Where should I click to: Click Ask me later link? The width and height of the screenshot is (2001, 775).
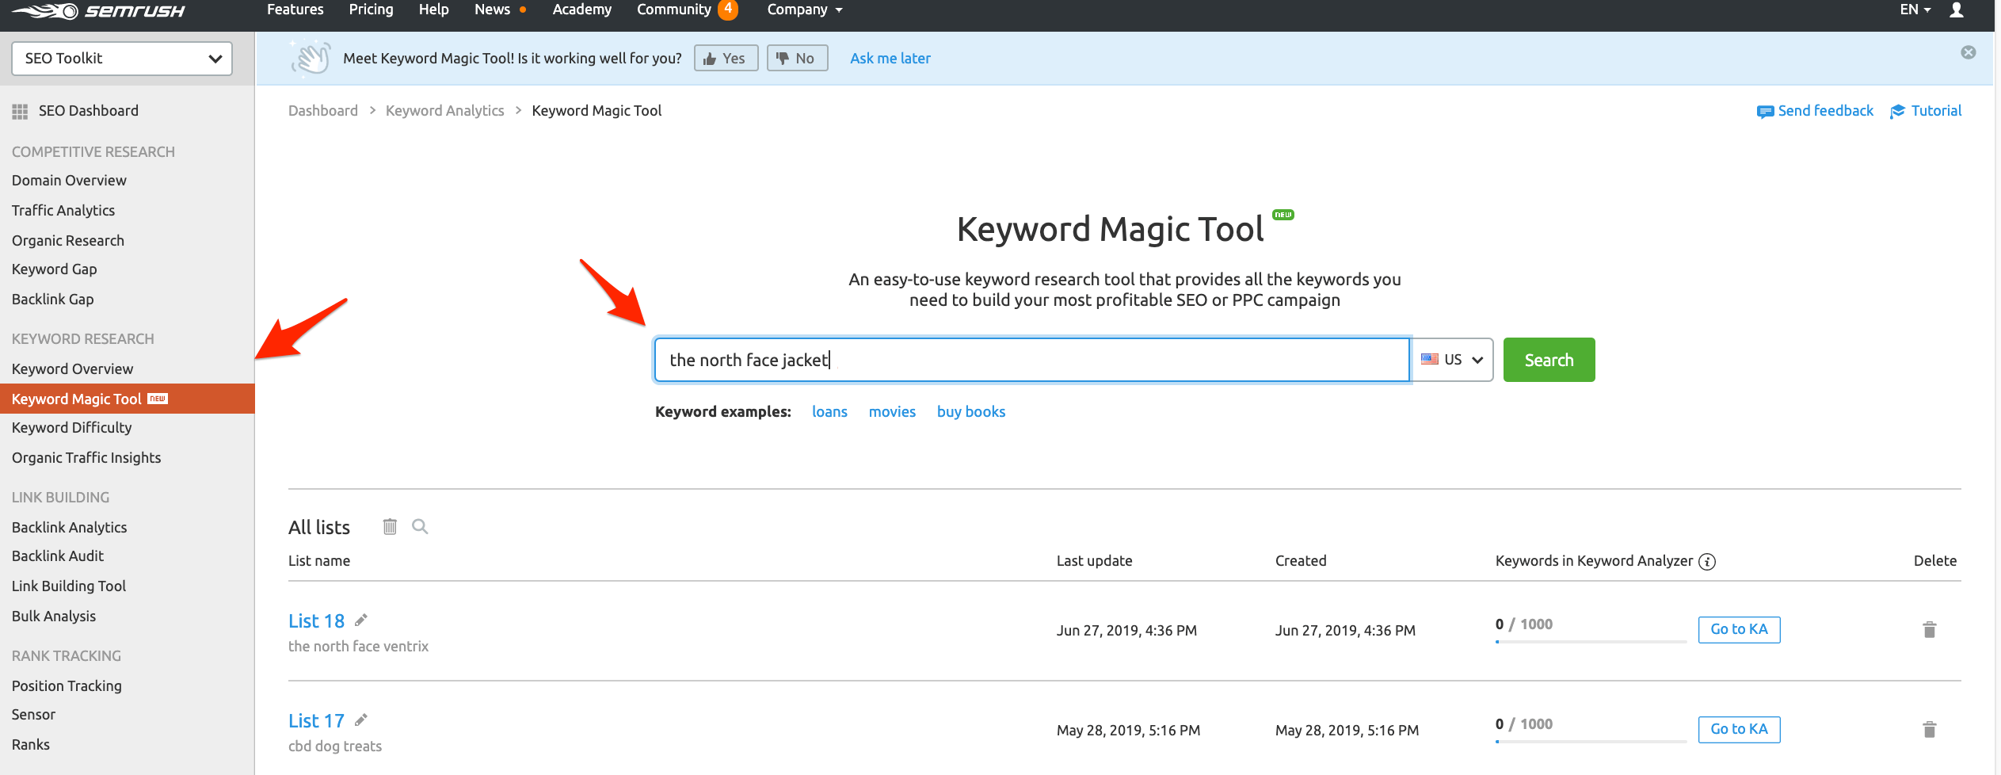coord(890,58)
